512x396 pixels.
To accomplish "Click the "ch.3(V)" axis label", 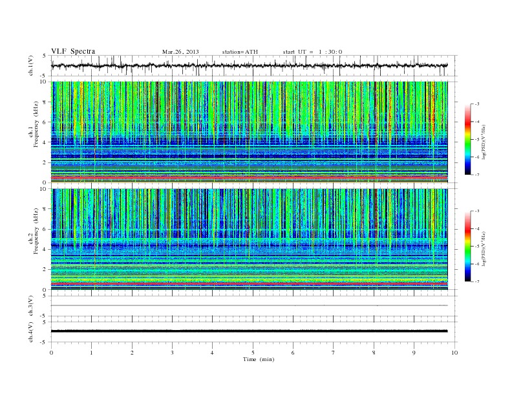I will pos(31,306).
